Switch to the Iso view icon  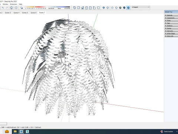pos(75,8)
